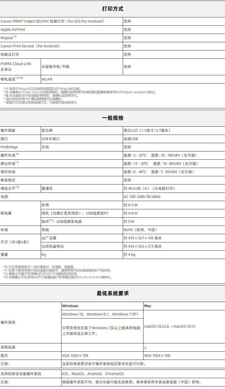The image size is (225, 389).
Task: Select the Canon PRINT Inkjet/SELPHY 佳能打印 row label
Action: point(52,21)
